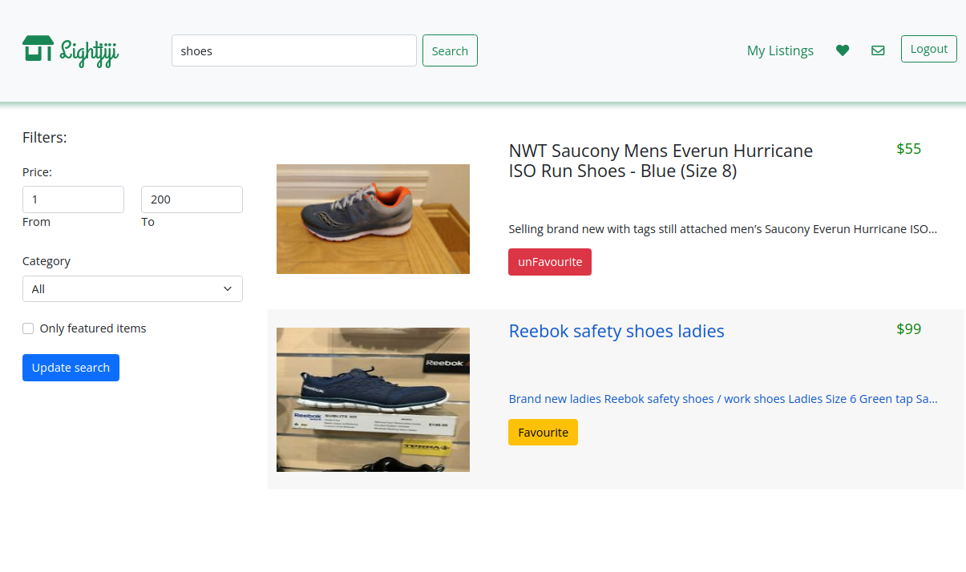Unfavourite the Saucony shoes listing
The height and width of the screenshot is (572, 966).
[549, 262]
